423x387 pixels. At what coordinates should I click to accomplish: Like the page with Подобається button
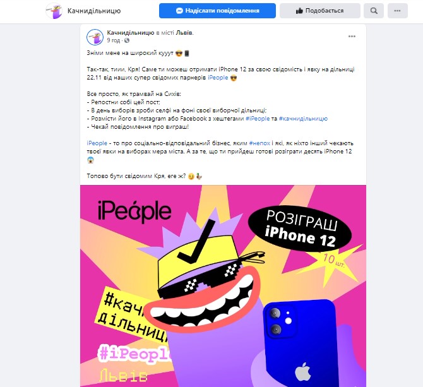[x=320, y=11]
